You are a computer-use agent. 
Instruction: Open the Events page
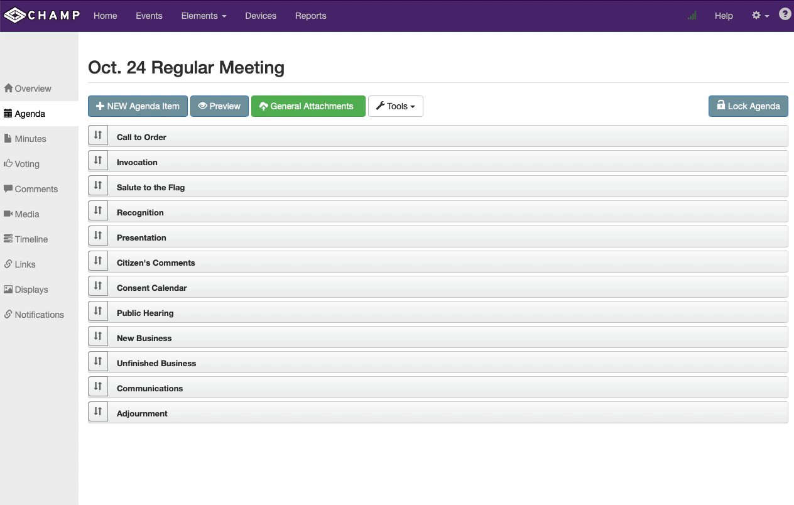(149, 16)
